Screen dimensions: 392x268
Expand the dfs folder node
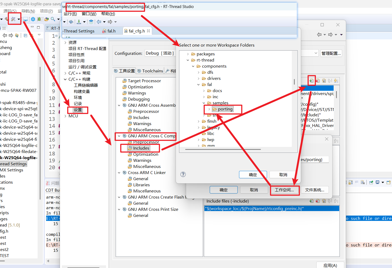pos(199,72)
